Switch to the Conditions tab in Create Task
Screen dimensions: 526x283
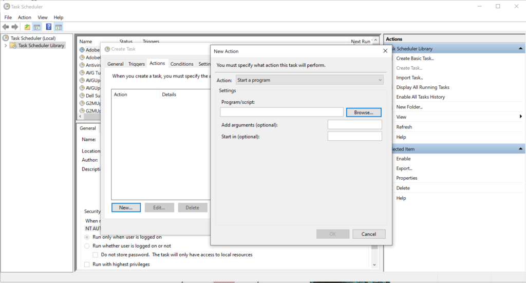(182, 64)
